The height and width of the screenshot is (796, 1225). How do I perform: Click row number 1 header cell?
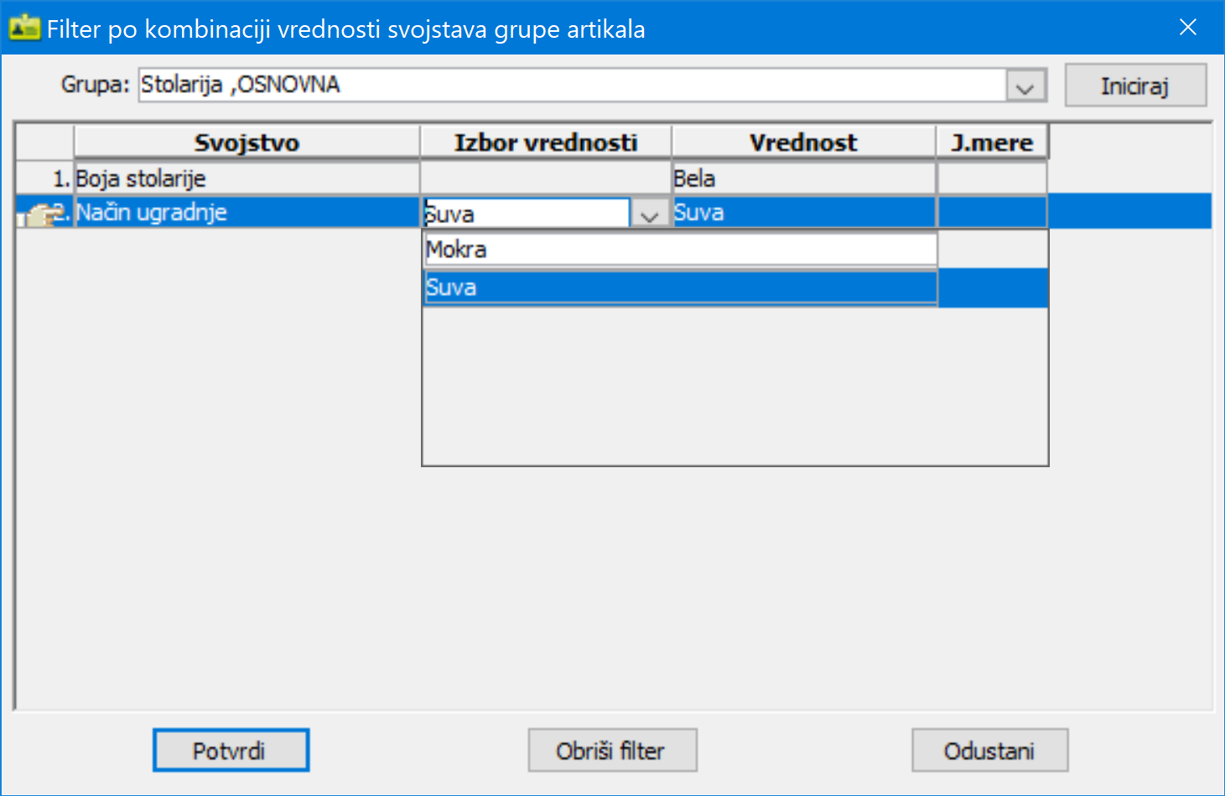(45, 178)
